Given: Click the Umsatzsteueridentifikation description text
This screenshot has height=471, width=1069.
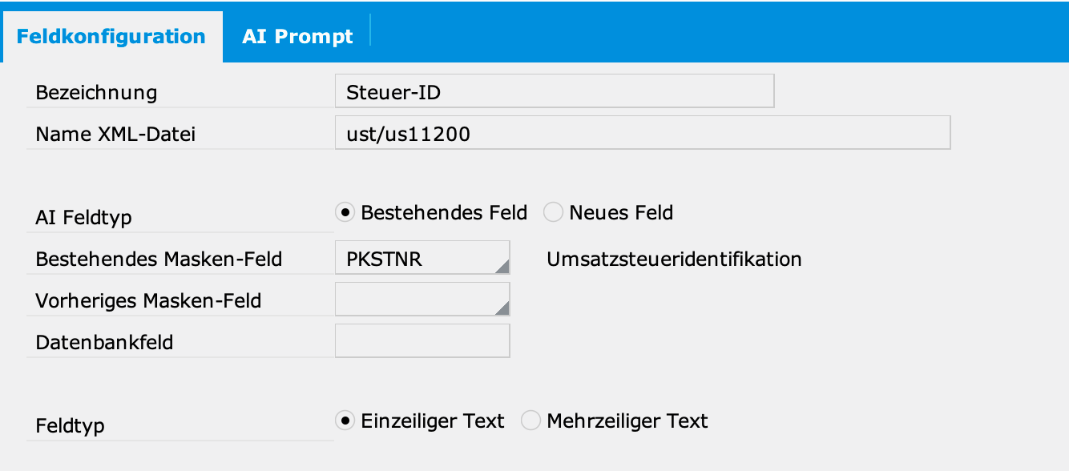Looking at the screenshot, I should click(x=674, y=260).
